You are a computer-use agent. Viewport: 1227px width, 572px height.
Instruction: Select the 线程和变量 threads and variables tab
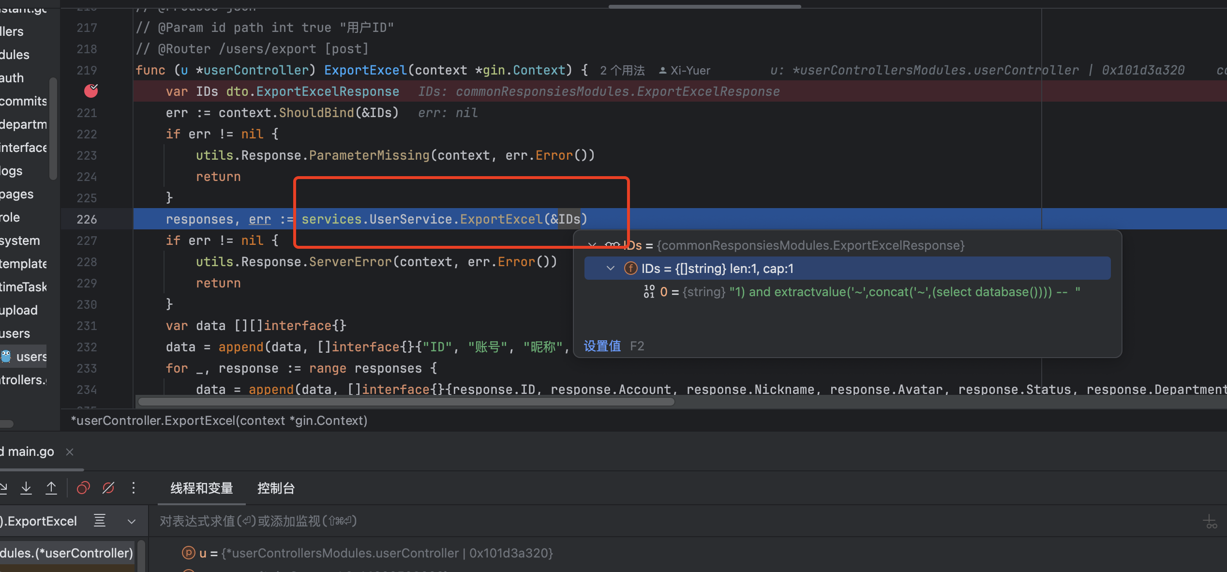click(202, 488)
